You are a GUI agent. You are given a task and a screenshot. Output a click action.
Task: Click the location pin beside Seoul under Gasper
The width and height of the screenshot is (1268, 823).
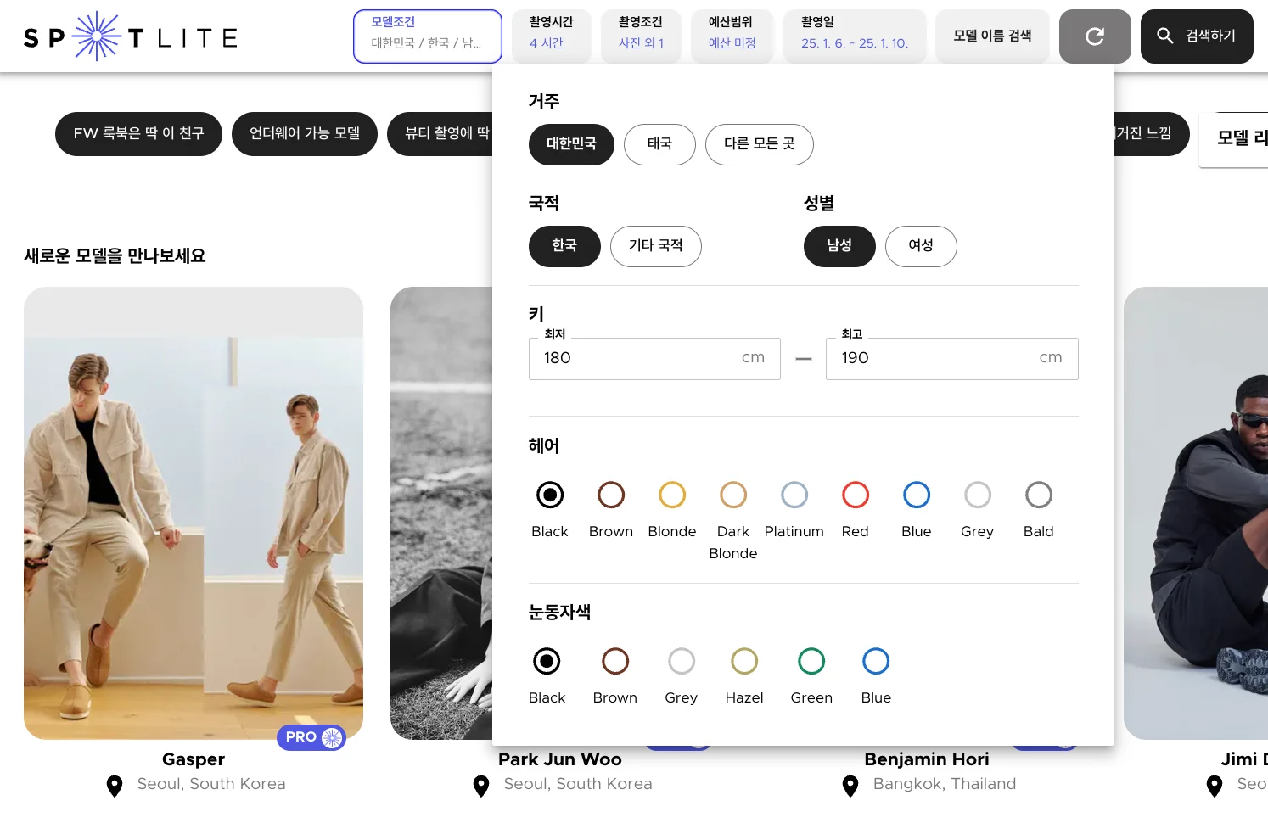click(115, 786)
